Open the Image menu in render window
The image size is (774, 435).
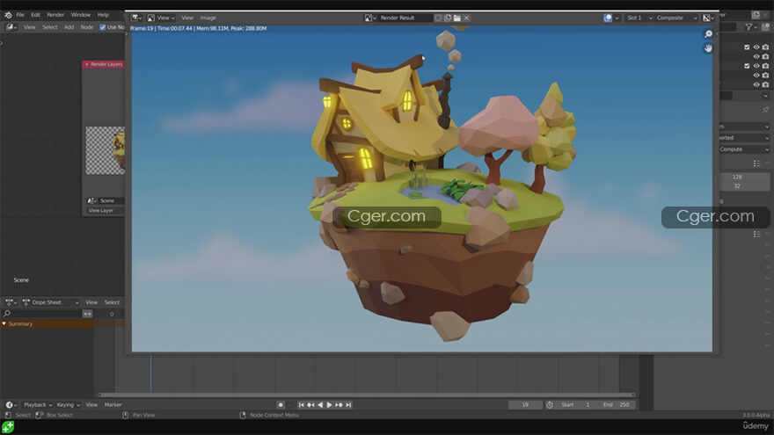pos(208,18)
